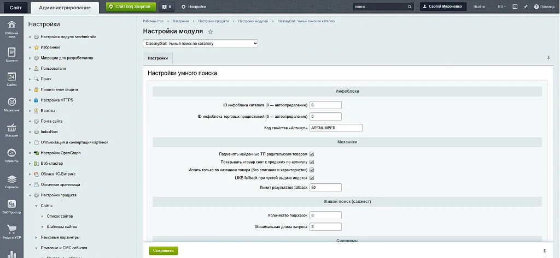Click the magnifier icon in the search box

410,7
